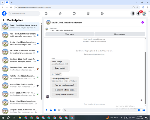This screenshot has width=150, height=120.
Task: Open Marco's 2bed 2bath conversation
Action: 20,85
